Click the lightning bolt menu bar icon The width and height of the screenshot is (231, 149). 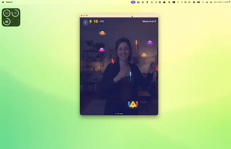[147, 2]
